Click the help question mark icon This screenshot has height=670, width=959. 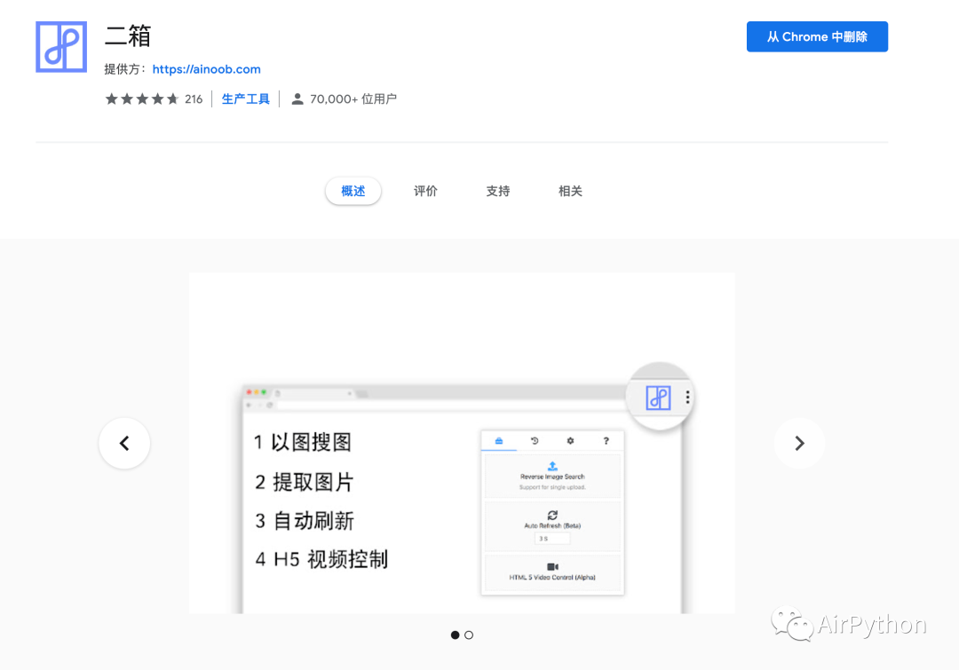click(606, 440)
